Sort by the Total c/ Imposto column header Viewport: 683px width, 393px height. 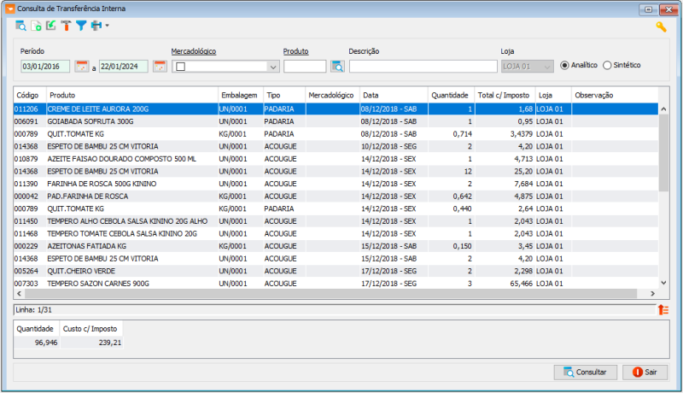[505, 95]
